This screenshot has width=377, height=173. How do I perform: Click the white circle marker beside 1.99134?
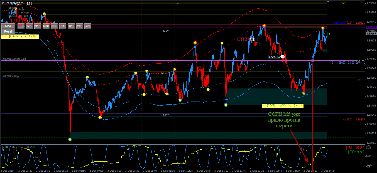pyautogui.click(x=252, y=39)
